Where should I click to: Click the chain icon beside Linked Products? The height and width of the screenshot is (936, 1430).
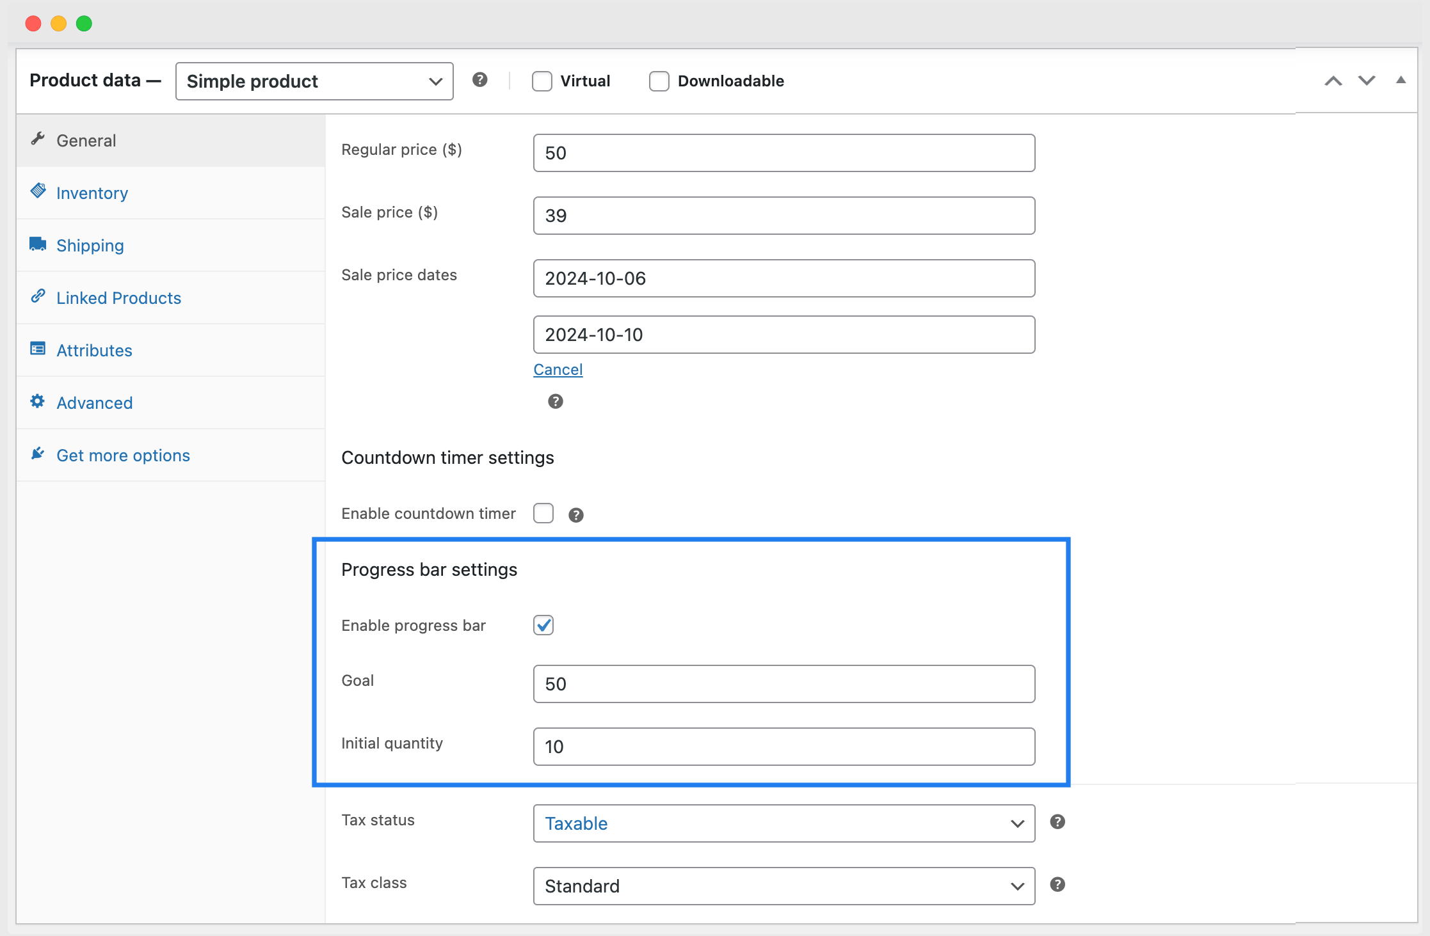coord(38,296)
